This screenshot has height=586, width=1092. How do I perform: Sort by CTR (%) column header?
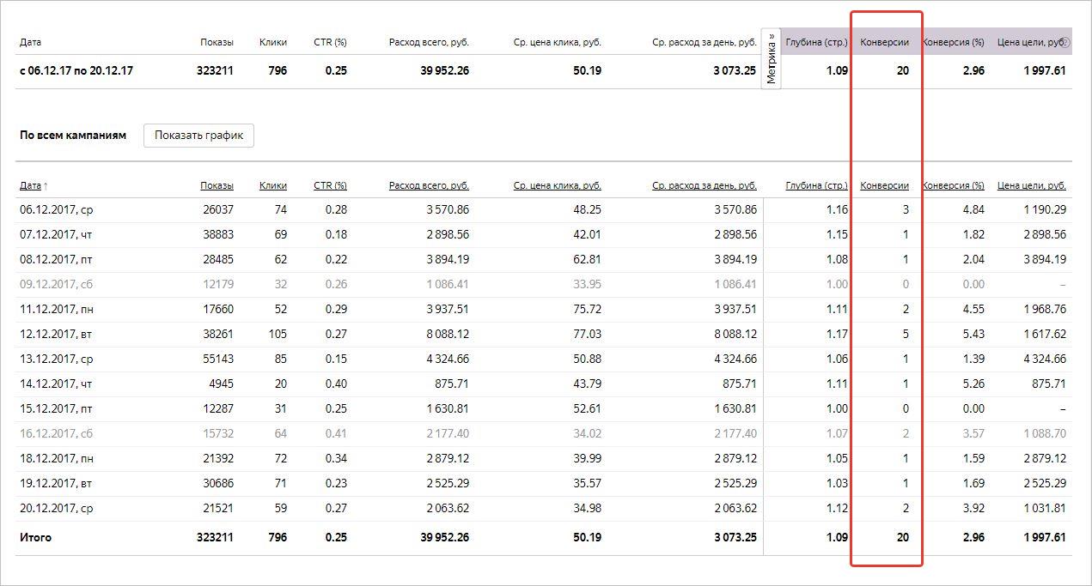pyautogui.click(x=330, y=185)
